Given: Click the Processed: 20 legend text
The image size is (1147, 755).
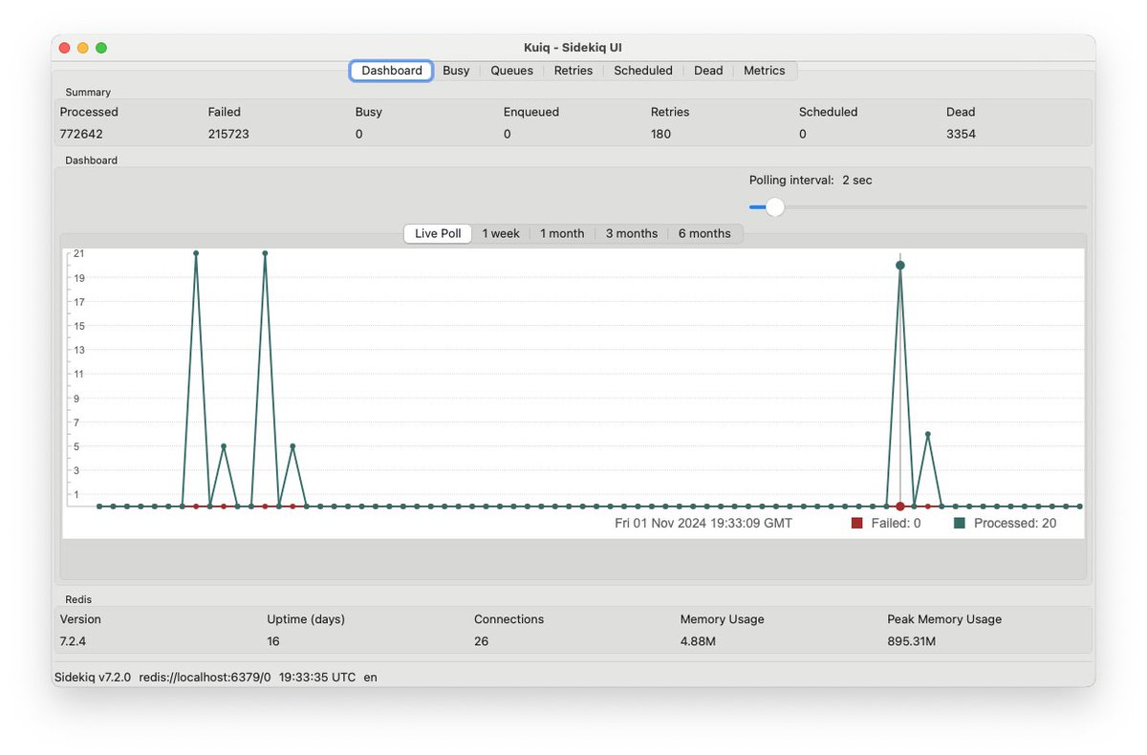Looking at the screenshot, I should (x=1015, y=523).
